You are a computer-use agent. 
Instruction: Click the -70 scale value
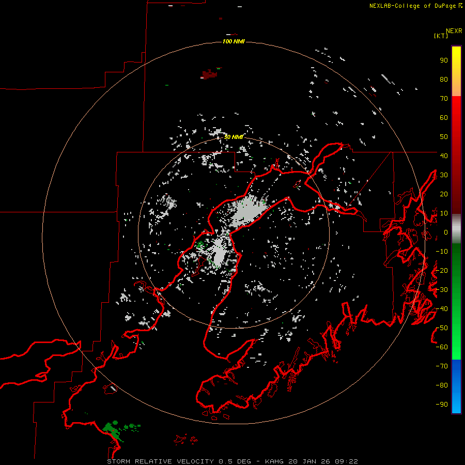pos(442,366)
